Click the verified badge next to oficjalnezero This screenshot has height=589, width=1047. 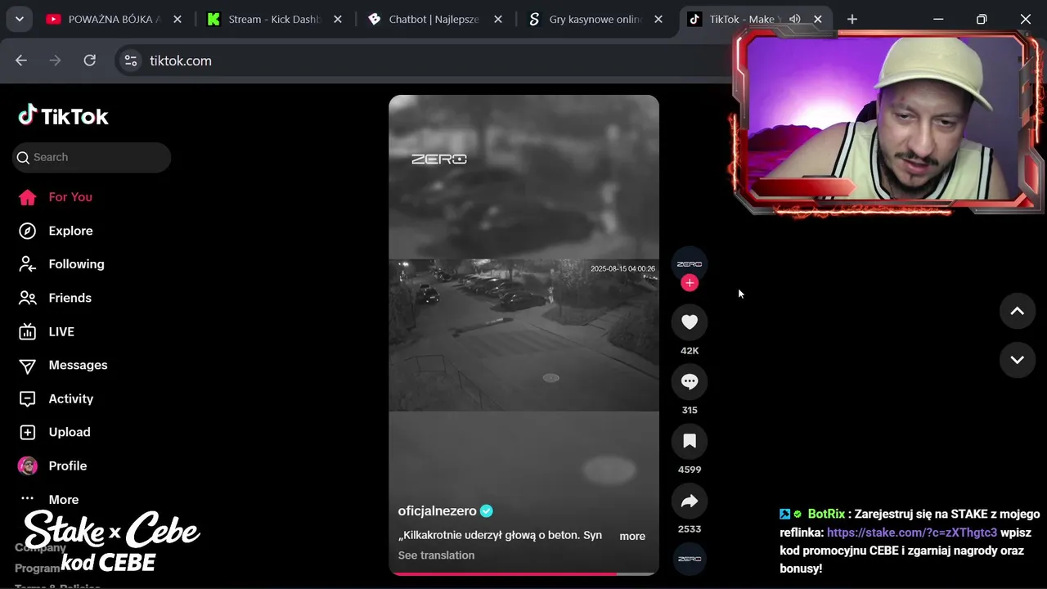click(x=487, y=510)
